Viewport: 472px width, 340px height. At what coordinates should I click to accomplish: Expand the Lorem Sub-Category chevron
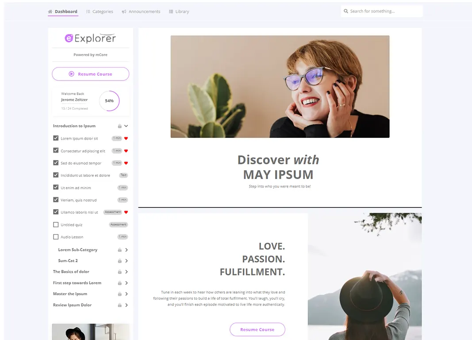127,250
